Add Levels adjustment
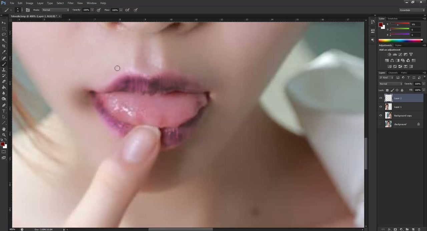The width and height of the screenshot is (427, 231). 395,54
